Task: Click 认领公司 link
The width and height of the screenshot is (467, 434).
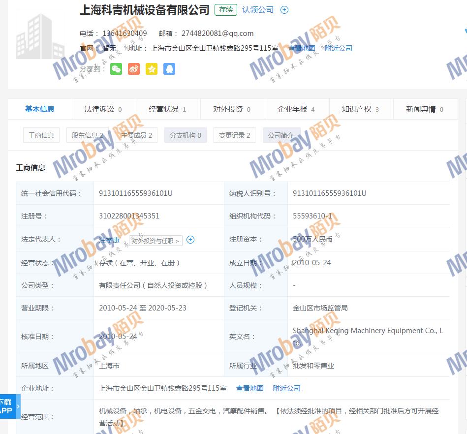Action: click(x=258, y=10)
